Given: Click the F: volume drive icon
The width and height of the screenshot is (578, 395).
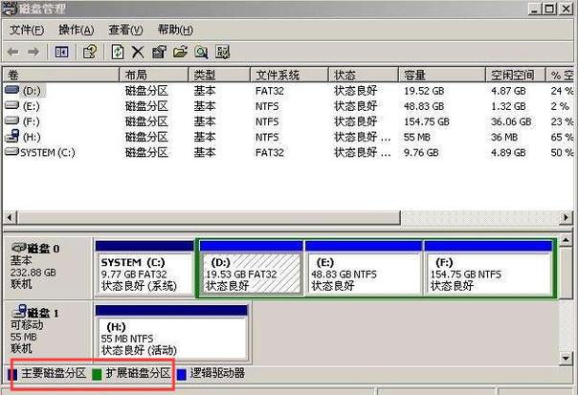Looking at the screenshot, I should click(11, 121).
